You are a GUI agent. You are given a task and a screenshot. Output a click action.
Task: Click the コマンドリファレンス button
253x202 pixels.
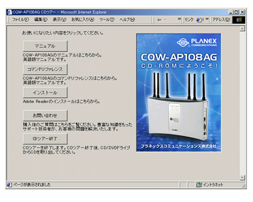45,69
